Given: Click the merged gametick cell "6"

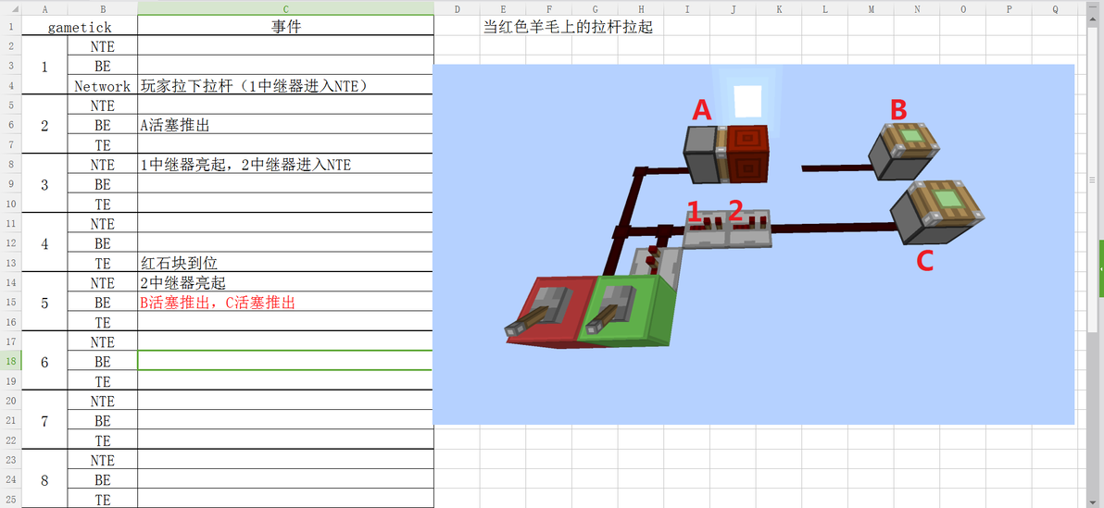Looking at the screenshot, I should click(x=45, y=362).
